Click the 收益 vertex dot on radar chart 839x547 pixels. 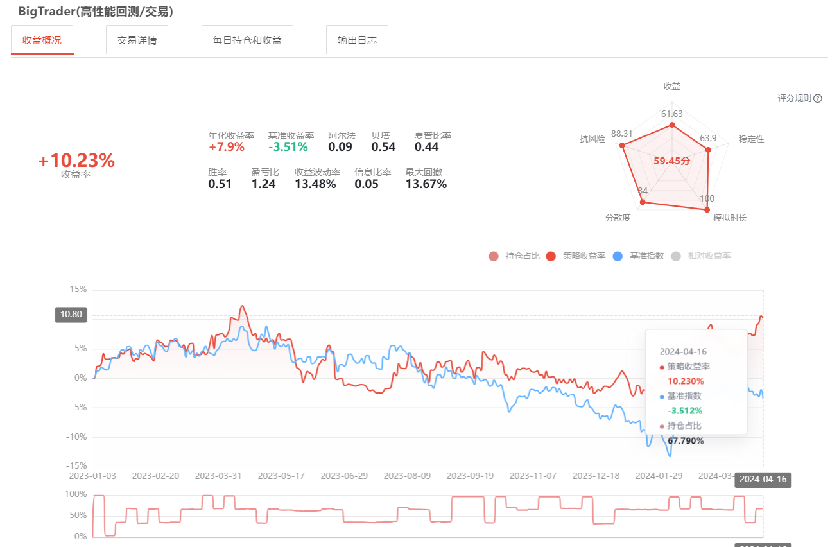click(672, 125)
